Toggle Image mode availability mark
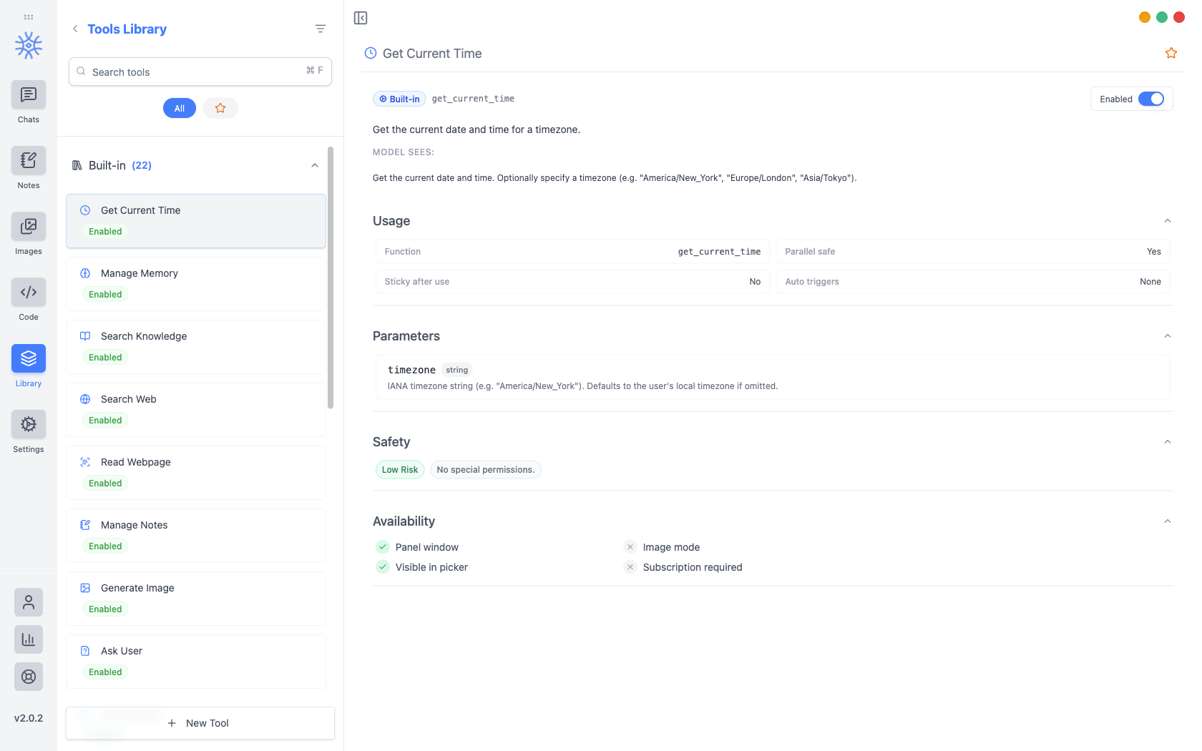 pos(630,547)
